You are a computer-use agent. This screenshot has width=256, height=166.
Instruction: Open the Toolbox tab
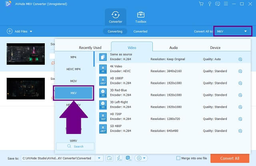(141, 17)
